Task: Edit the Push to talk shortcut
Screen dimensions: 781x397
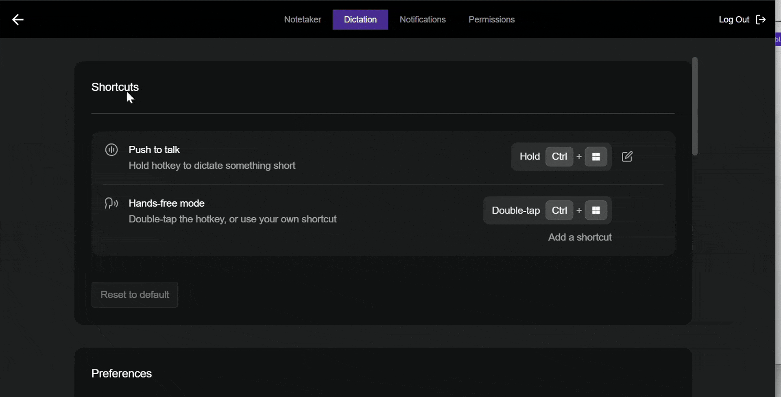Action: pos(627,156)
